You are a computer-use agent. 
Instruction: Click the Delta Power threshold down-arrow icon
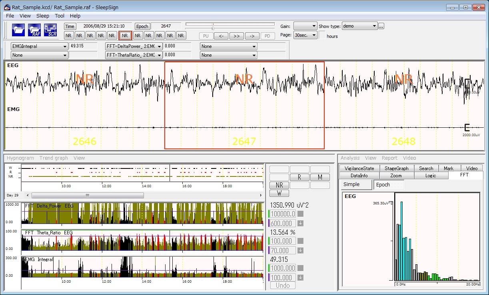click(x=300, y=224)
